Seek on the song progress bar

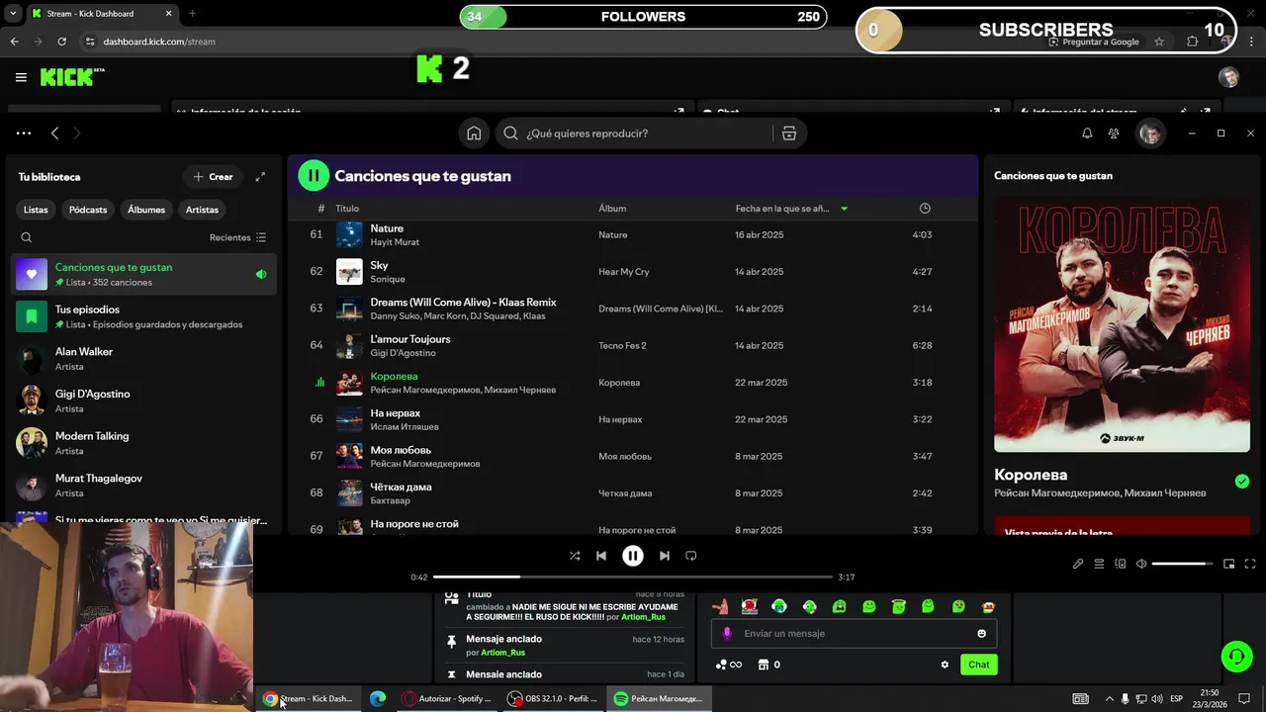633,577
